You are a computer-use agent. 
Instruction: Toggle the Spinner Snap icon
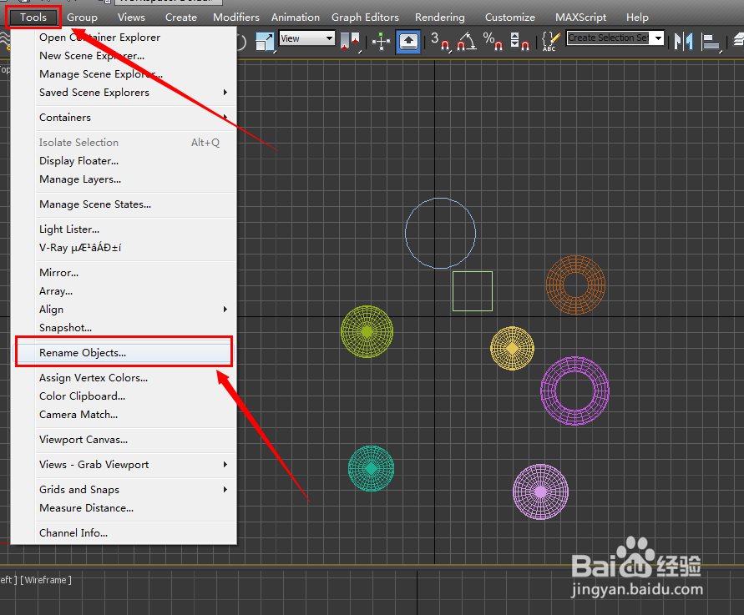coord(519,42)
